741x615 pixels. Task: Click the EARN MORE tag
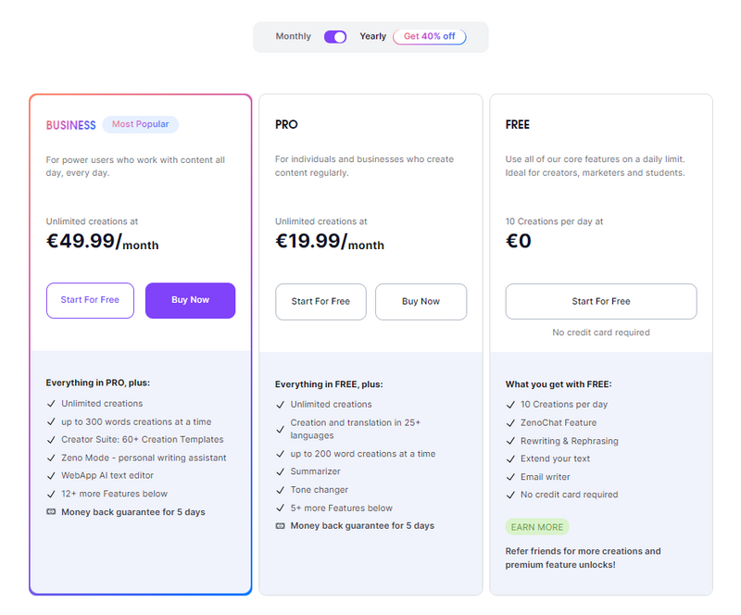tap(537, 527)
